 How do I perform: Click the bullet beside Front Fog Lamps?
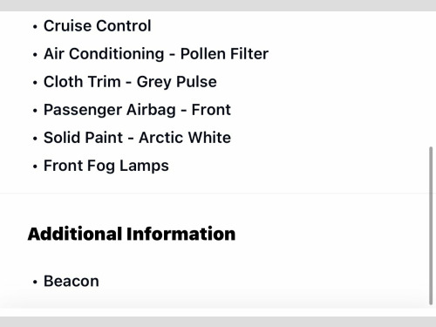point(35,167)
